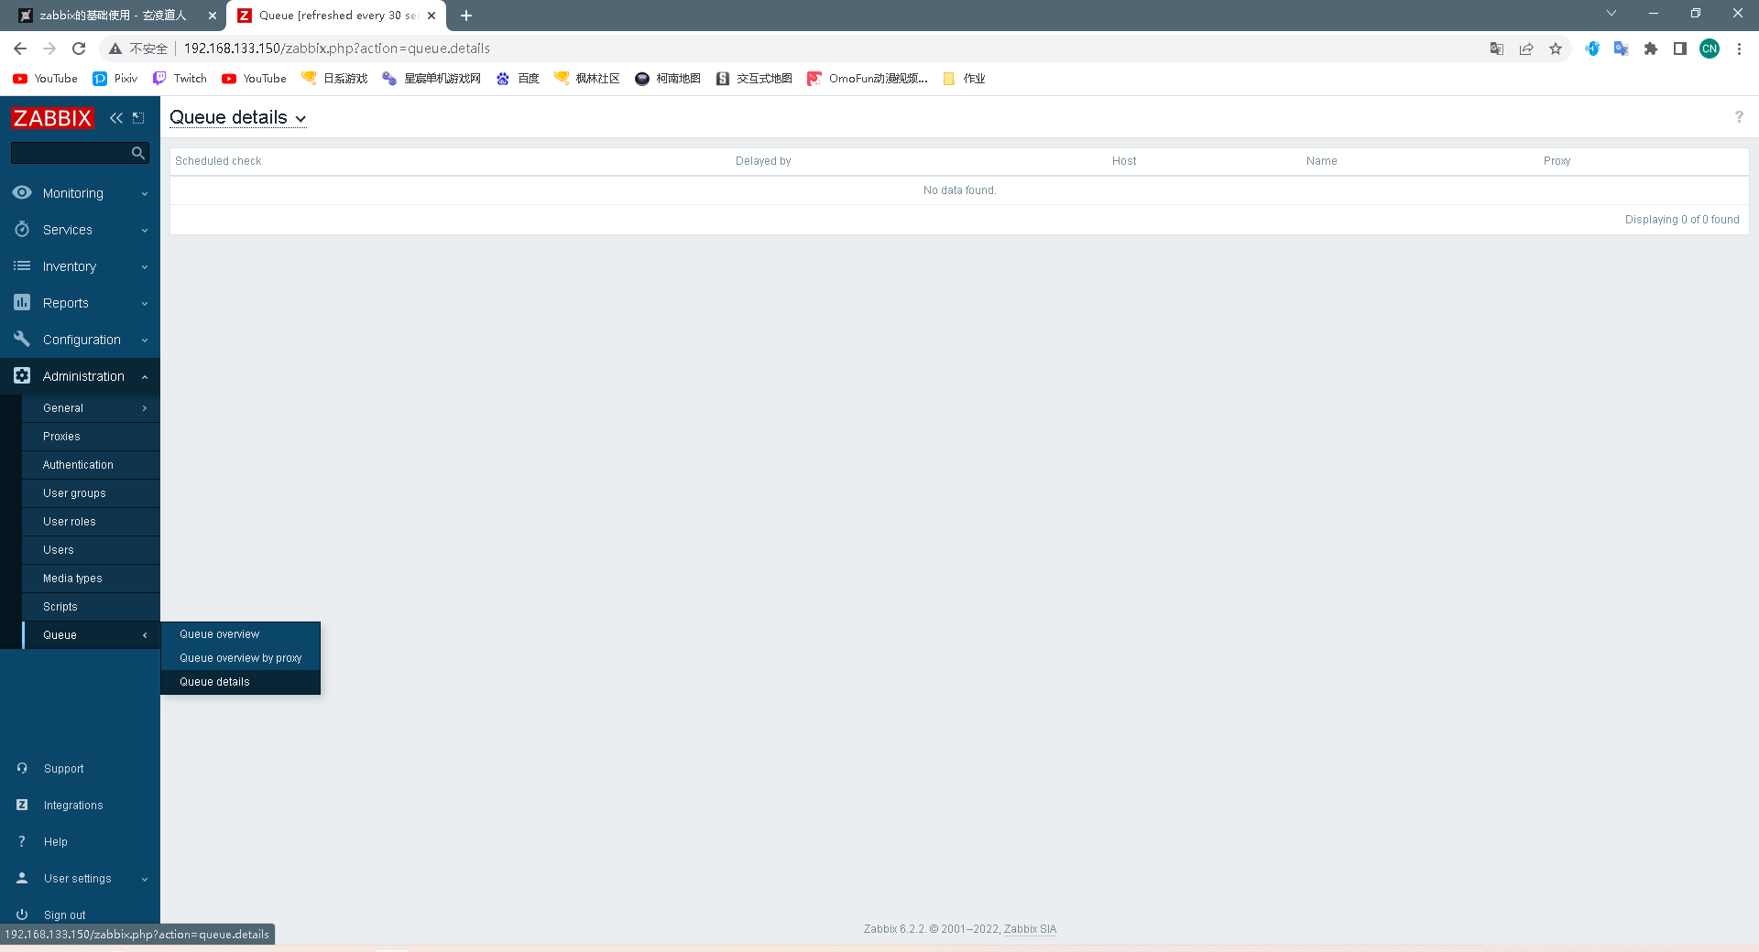Viewport: 1759px width, 952px height.
Task: Expand the User settings chevron
Action: [x=145, y=880]
